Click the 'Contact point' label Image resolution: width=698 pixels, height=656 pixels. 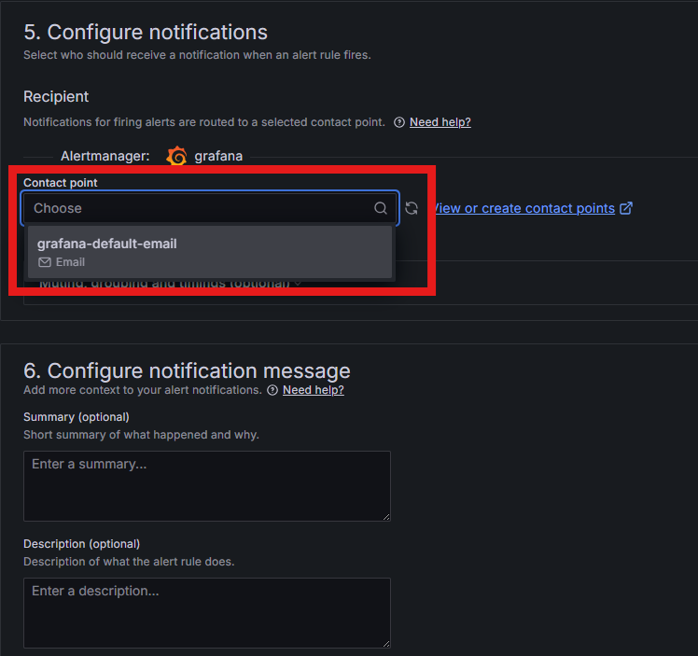pos(60,183)
